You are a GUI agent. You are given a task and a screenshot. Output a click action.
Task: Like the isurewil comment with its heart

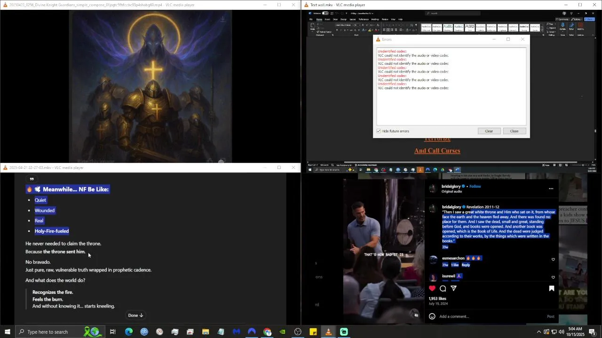553,277
